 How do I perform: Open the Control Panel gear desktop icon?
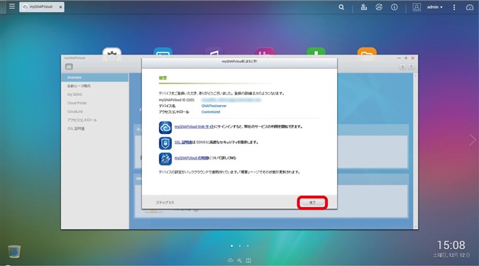click(112, 52)
